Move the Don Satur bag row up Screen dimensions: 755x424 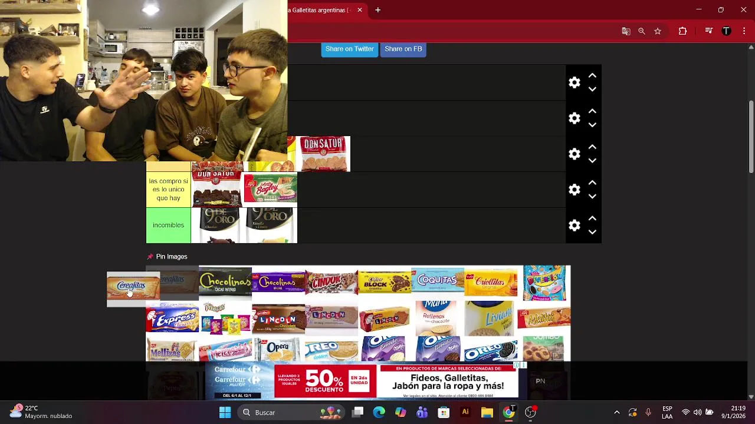(x=592, y=147)
